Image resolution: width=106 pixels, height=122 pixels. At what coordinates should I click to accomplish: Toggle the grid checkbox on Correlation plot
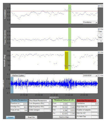[99, 6]
